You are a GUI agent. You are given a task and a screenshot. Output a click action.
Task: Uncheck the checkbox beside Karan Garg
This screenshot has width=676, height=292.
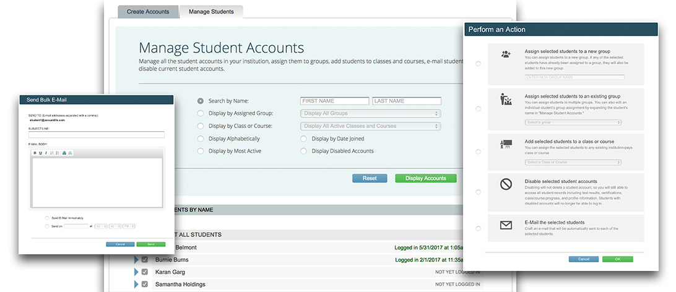click(x=145, y=272)
